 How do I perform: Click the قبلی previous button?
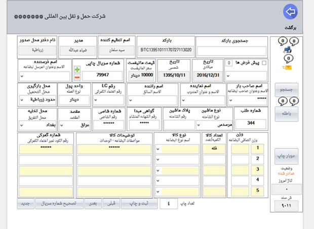[x=111, y=204]
